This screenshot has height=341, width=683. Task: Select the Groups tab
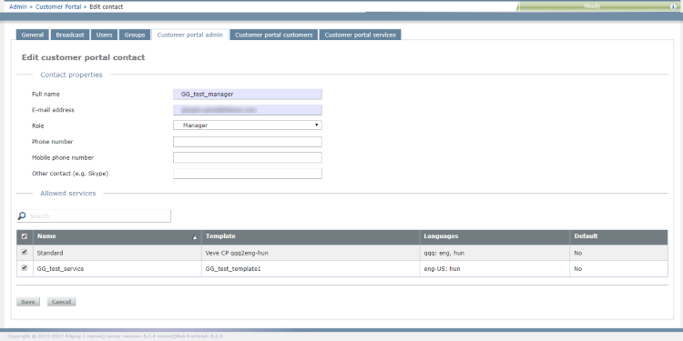pos(135,35)
